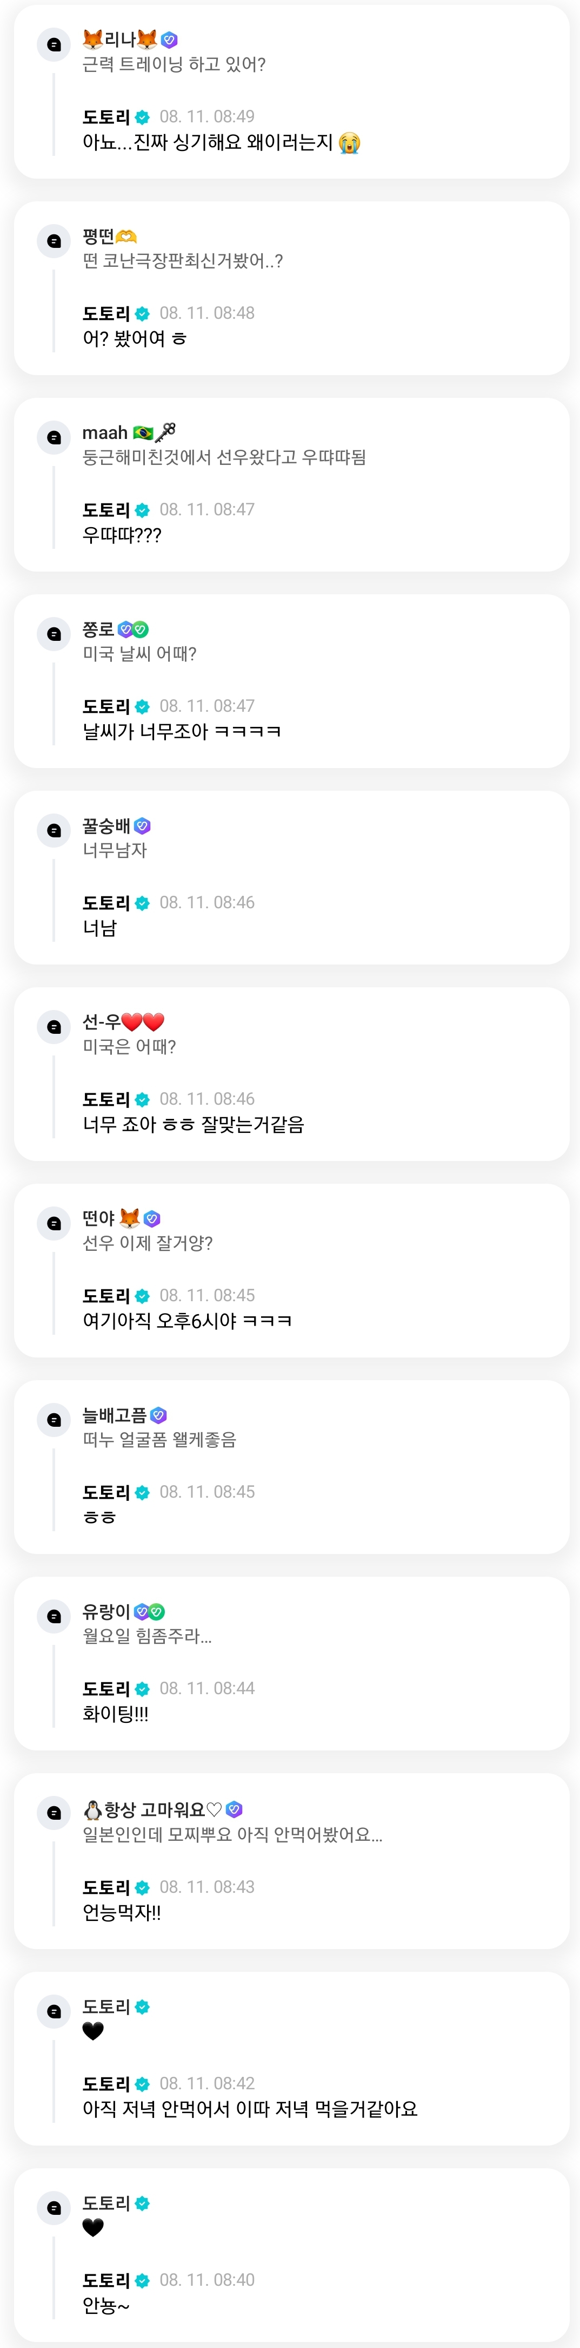Click the verified checkmark beside 도토리 at 08:49

pyautogui.click(x=142, y=117)
